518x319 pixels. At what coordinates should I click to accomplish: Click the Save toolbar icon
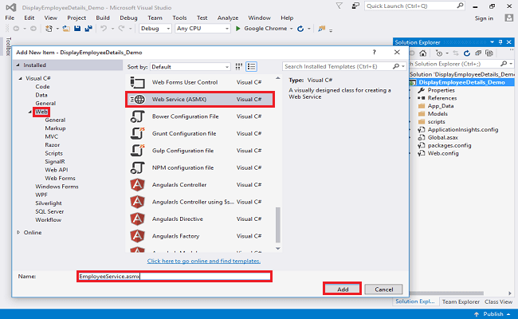(77, 29)
